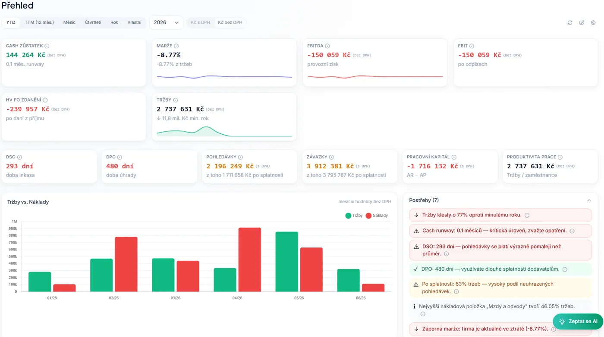Open info on DSO 293 dní insight
This screenshot has height=337, width=604.
click(x=447, y=254)
